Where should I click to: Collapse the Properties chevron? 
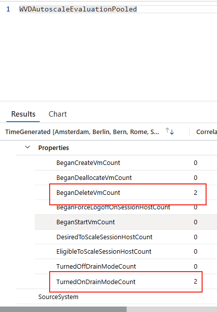pyautogui.click(x=27, y=148)
